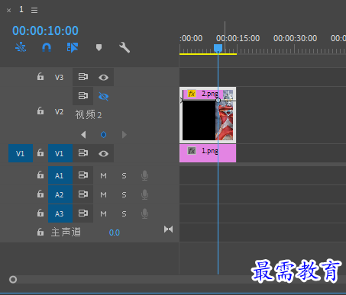Toggle sync lock for A2
Screen dimensions: 346x295
click(83, 194)
